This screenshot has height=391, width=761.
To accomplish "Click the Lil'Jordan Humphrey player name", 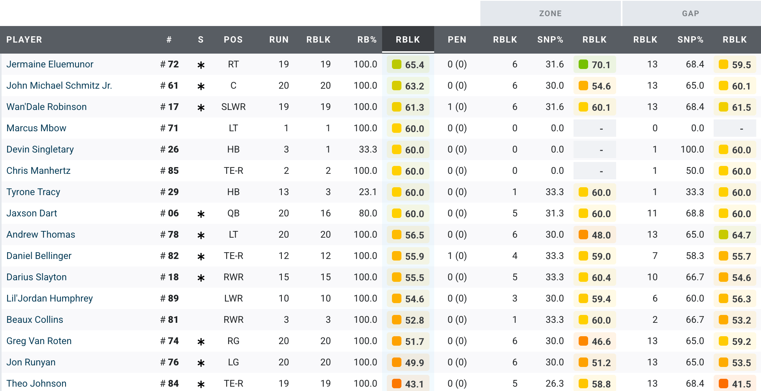I will click(49, 298).
